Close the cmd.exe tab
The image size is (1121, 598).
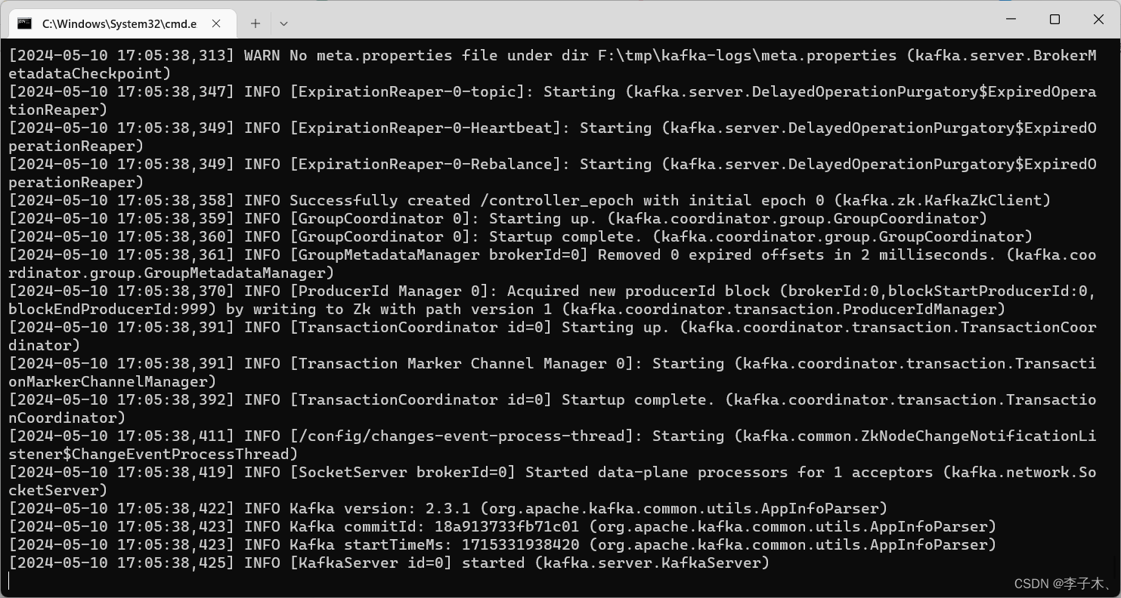[216, 23]
